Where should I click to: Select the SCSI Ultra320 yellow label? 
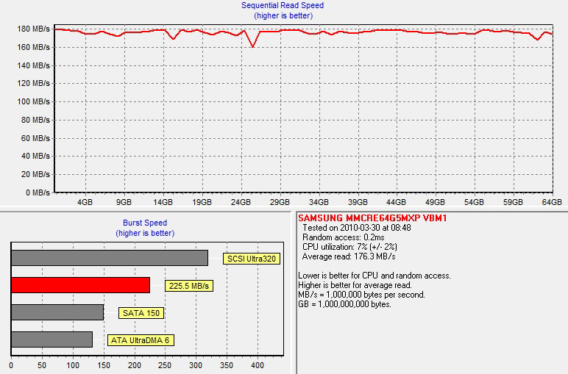coord(251,259)
